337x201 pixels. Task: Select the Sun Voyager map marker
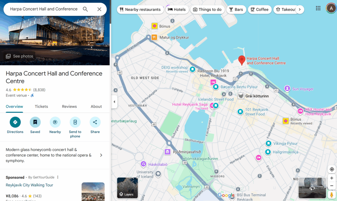(x=287, y=88)
